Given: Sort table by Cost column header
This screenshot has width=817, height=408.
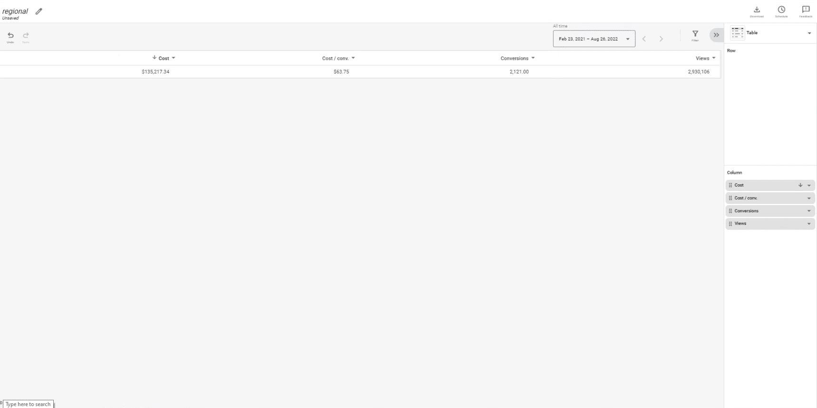Looking at the screenshot, I should (x=164, y=58).
